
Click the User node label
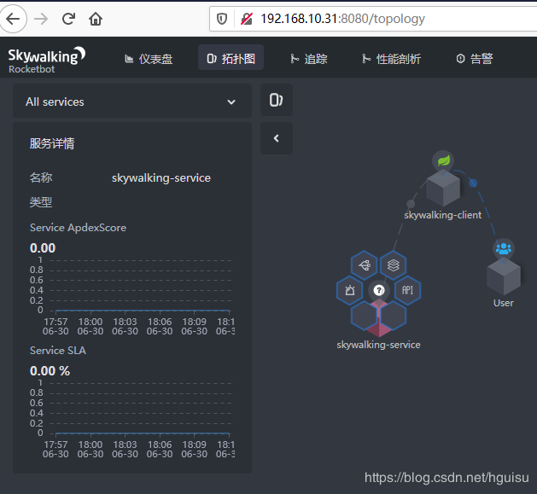click(504, 303)
